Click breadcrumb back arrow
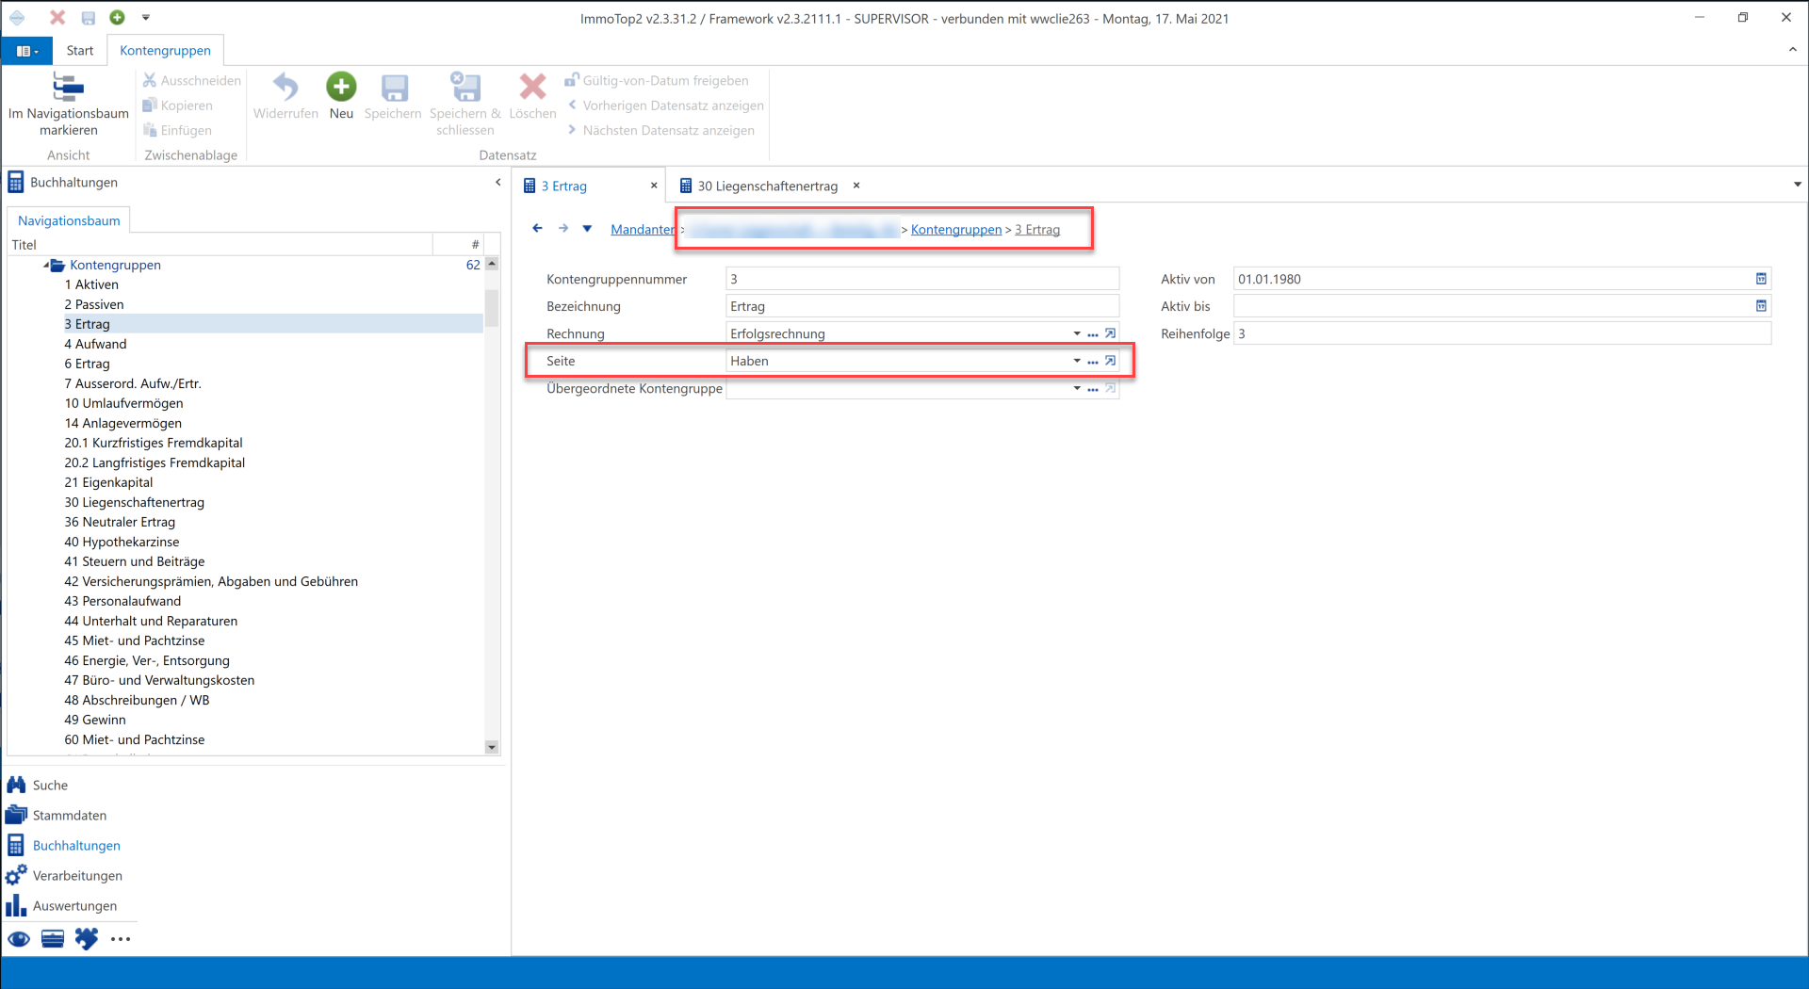This screenshot has width=1809, height=989. coord(537,228)
